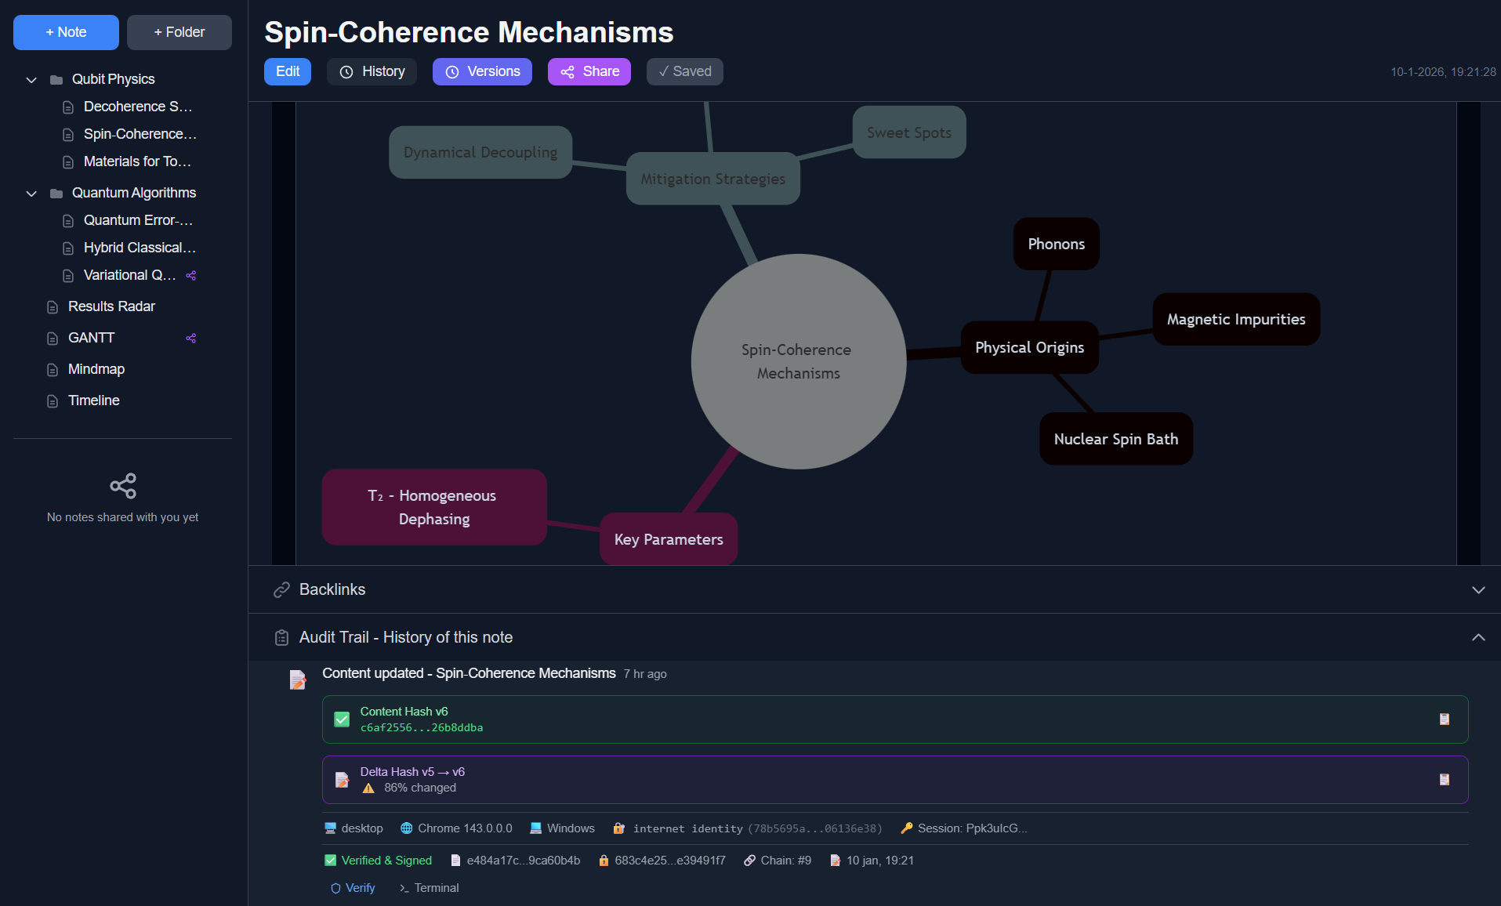Click the link icon beside Backlinks
The height and width of the screenshot is (906, 1501).
pyautogui.click(x=281, y=589)
